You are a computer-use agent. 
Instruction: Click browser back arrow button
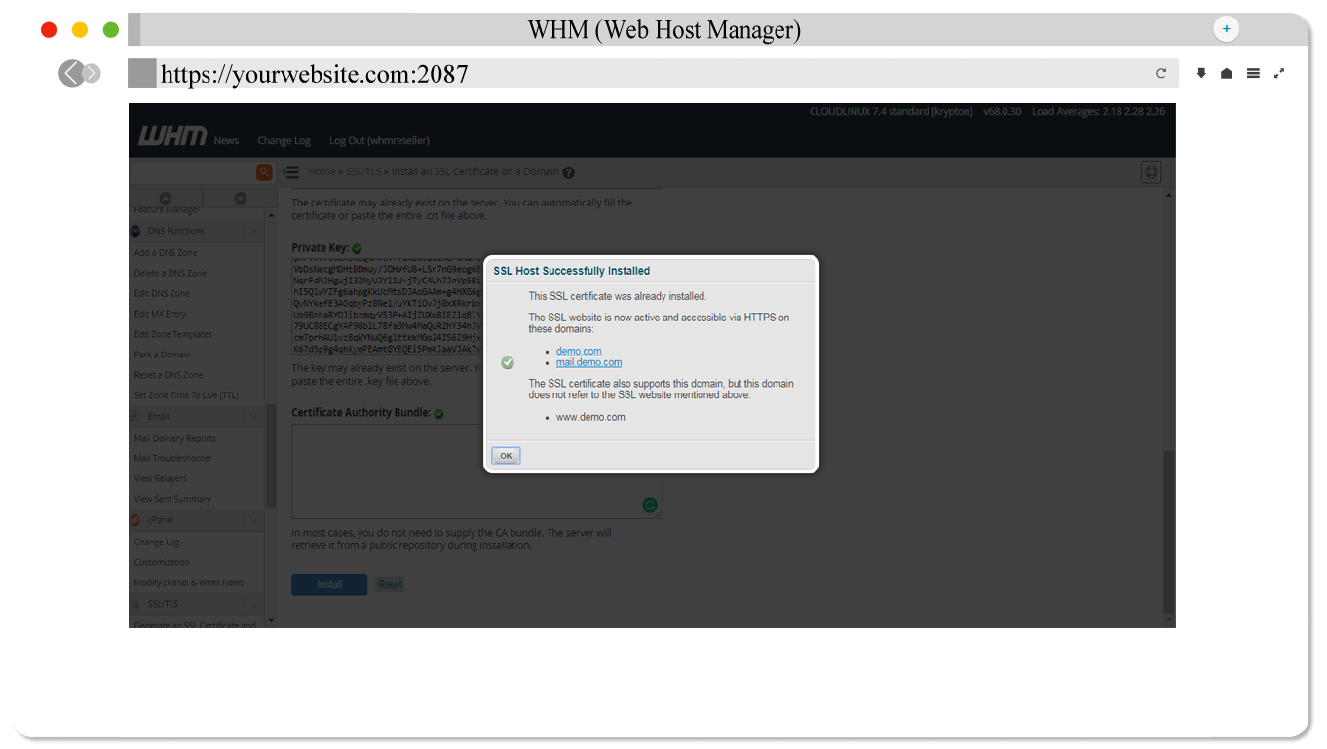[x=71, y=73]
